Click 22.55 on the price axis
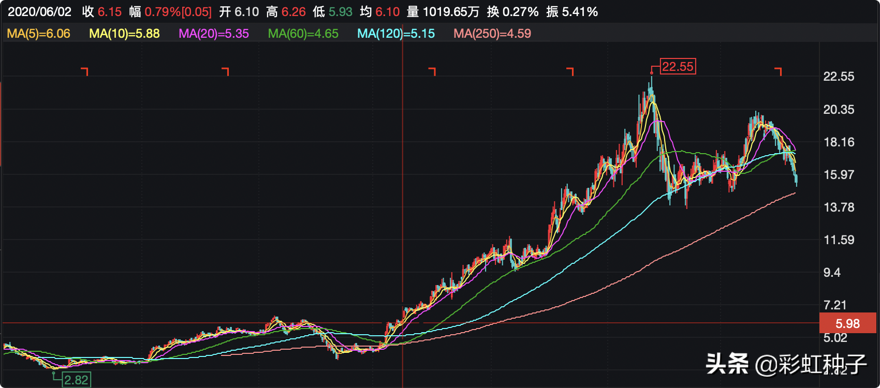880x388 pixels. [x=839, y=77]
